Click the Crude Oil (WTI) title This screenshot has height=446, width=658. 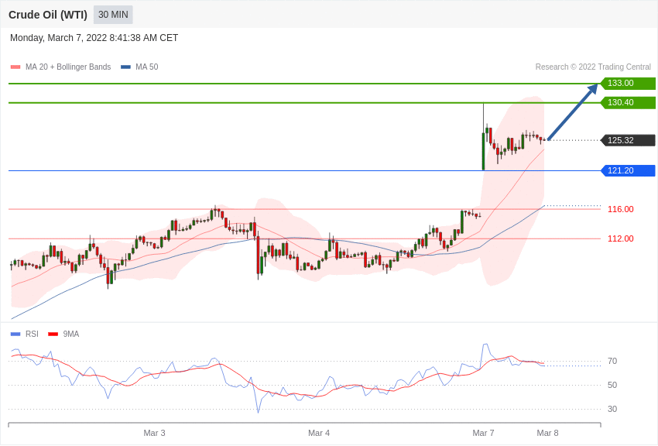pos(48,15)
